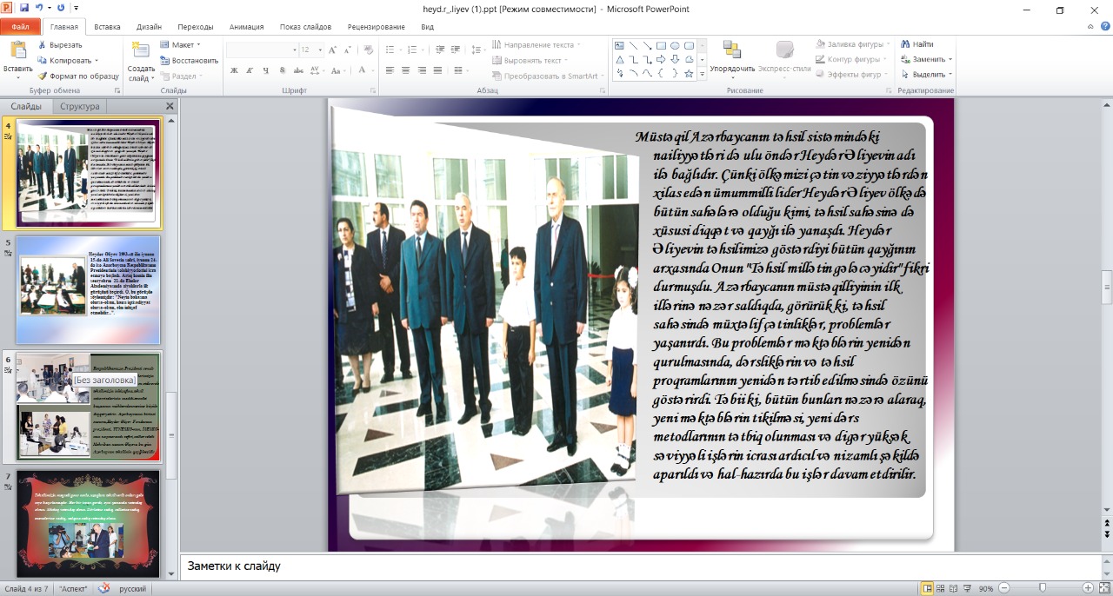Fit slide to current window
This screenshot has height=596, width=1113.
tap(1103, 588)
